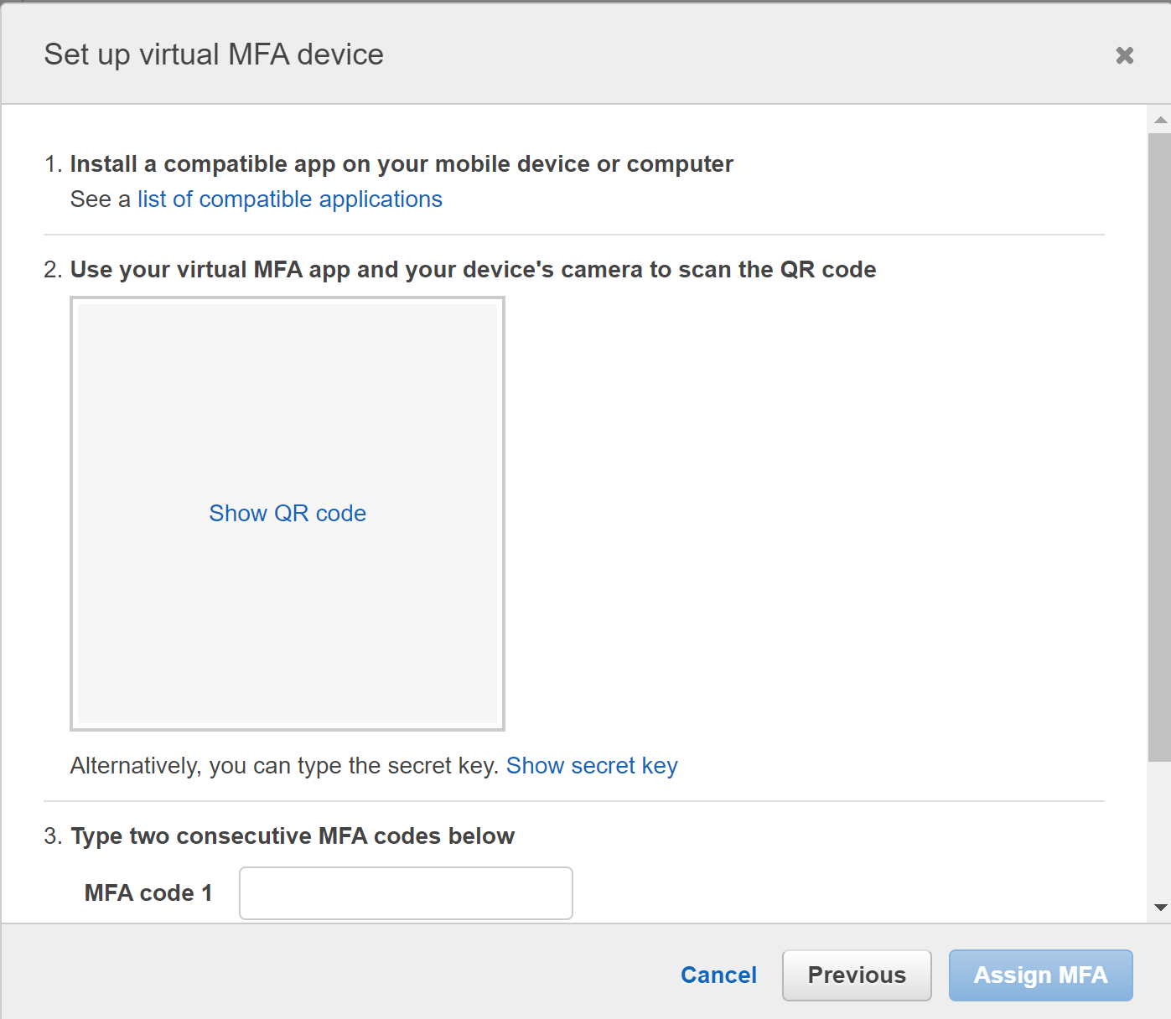This screenshot has height=1019, width=1171.
Task: Click the 'Install a compatible app' step heading
Action: pos(401,164)
